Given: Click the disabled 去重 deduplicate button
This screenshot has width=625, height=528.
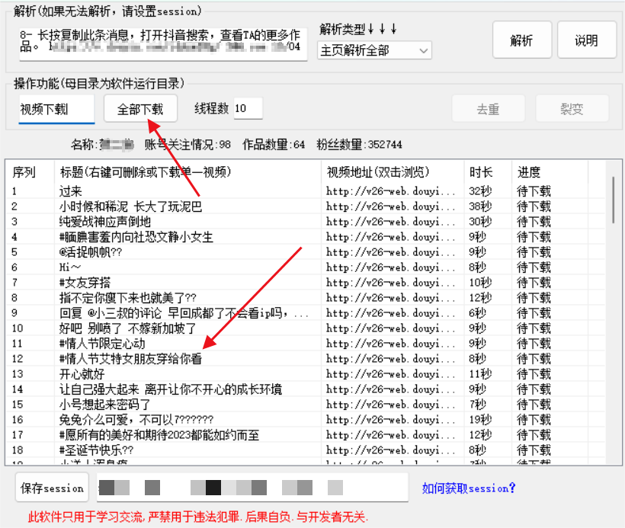Looking at the screenshot, I should pos(489,109).
